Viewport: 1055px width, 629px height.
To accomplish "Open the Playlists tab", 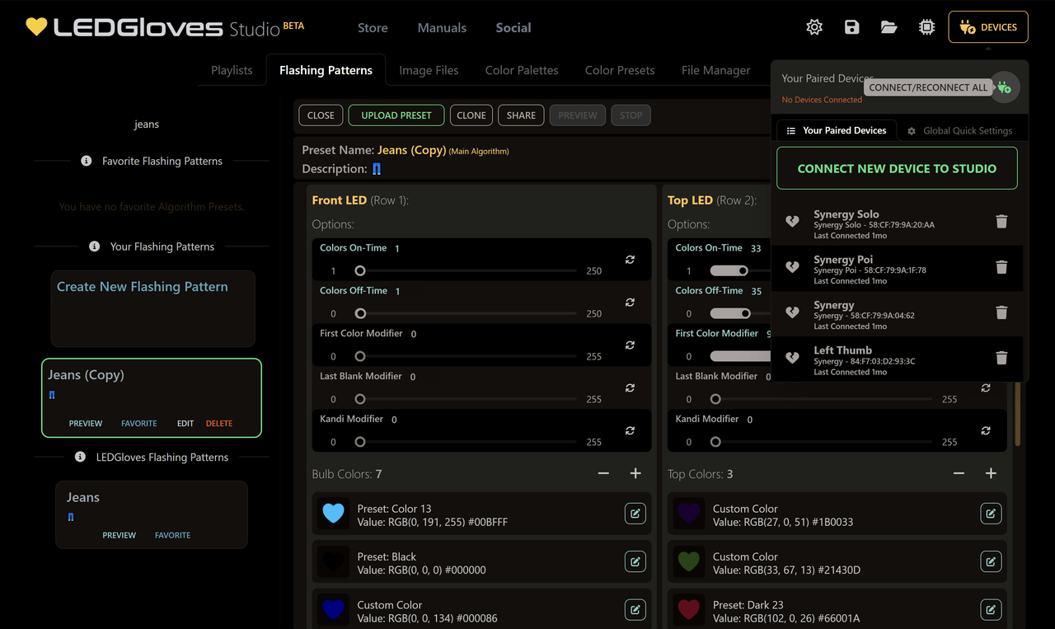I will tap(232, 70).
